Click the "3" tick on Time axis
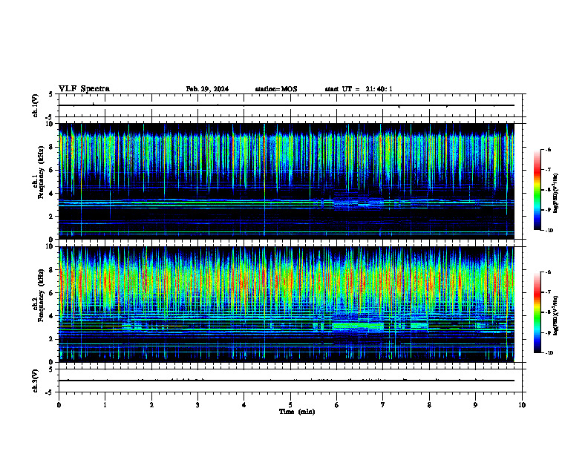This screenshot has width=588, height=454. [x=197, y=405]
